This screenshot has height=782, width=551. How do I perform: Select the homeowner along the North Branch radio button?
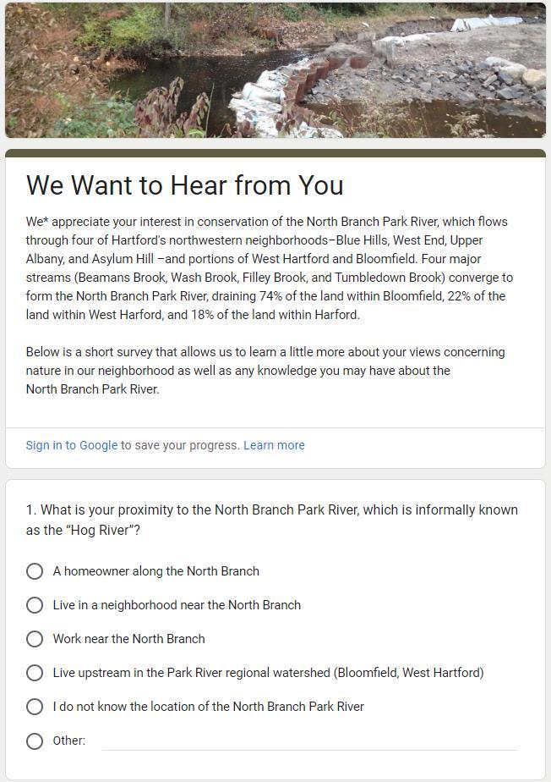click(35, 571)
